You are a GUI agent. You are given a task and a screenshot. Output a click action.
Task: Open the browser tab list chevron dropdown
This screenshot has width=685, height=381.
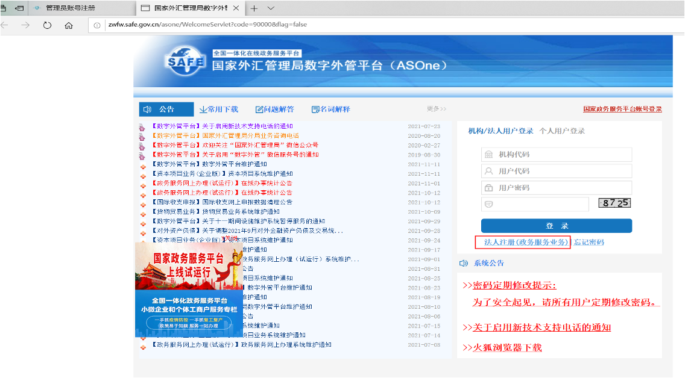coord(270,8)
